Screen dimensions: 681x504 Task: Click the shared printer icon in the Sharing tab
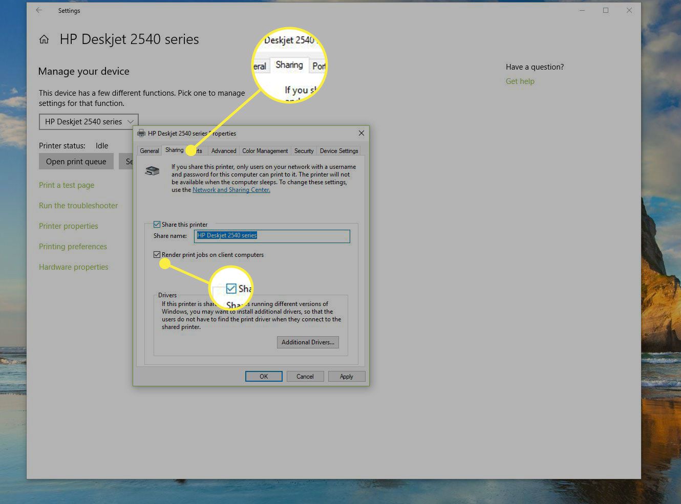tap(152, 171)
